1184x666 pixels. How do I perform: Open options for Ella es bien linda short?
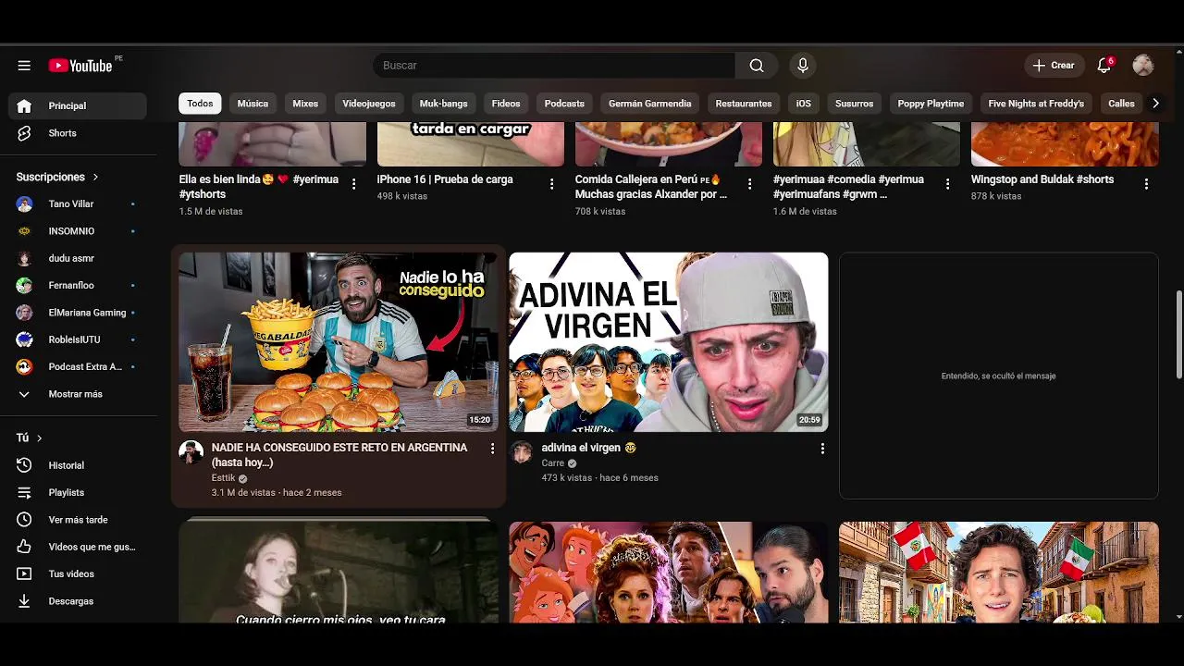tap(354, 184)
